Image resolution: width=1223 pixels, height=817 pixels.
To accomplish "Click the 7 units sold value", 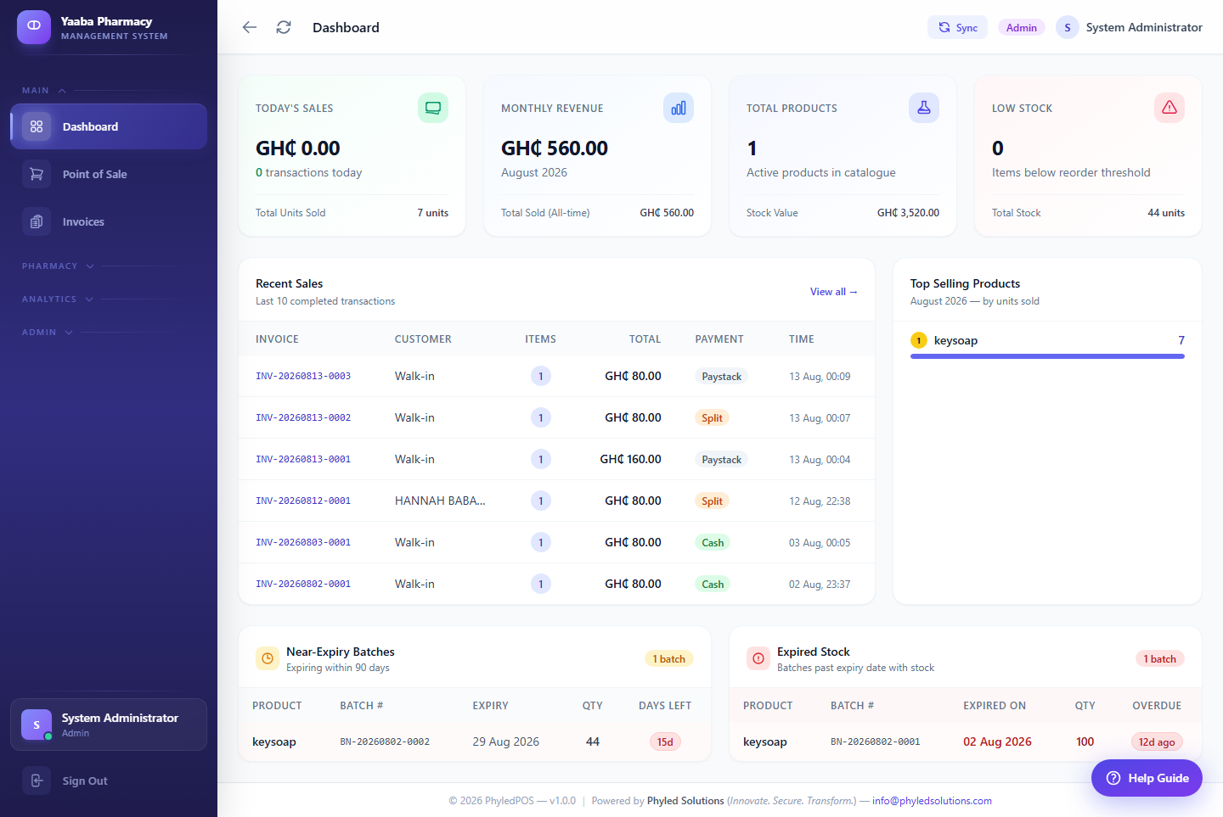I will (432, 213).
